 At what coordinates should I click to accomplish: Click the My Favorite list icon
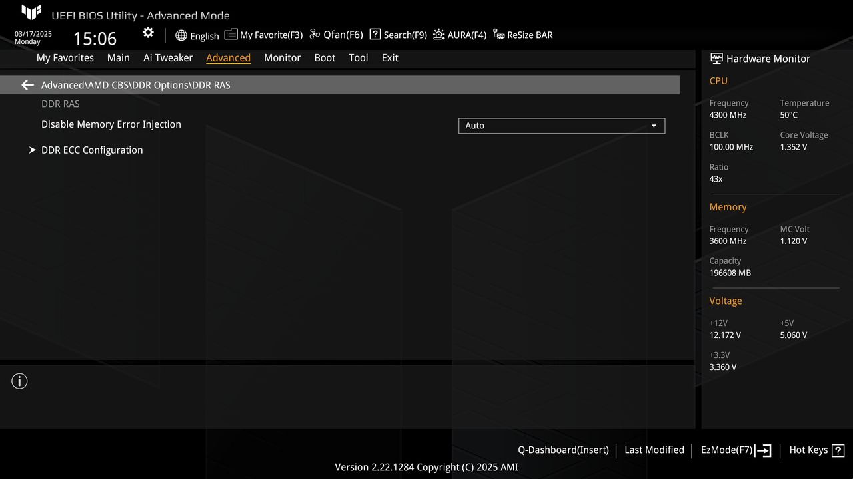pyautogui.click(x=231, y=35)
